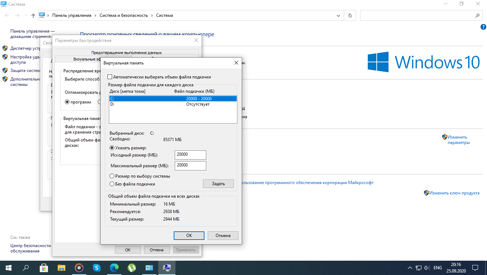Click 'Отмена' in Virtual memory dialog

click(223, 236)
